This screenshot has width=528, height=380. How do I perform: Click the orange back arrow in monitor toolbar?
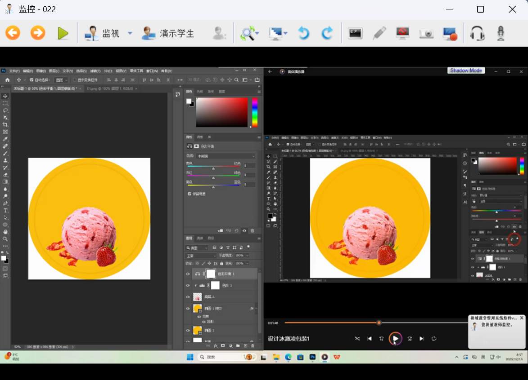click(13, 33)
